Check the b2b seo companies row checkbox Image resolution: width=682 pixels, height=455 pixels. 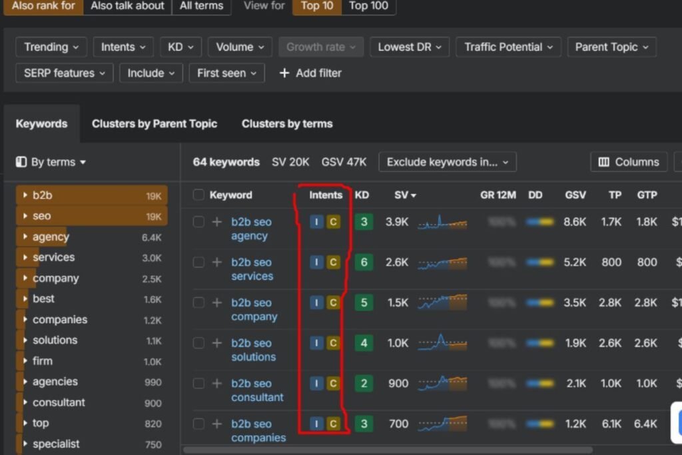(x=198, y=424)
